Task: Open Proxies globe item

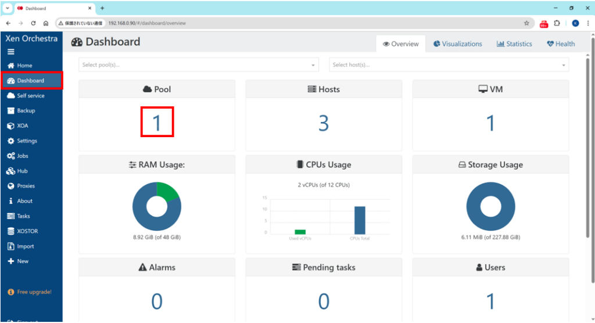Action: pyautogui.click(x=10, y=186)
